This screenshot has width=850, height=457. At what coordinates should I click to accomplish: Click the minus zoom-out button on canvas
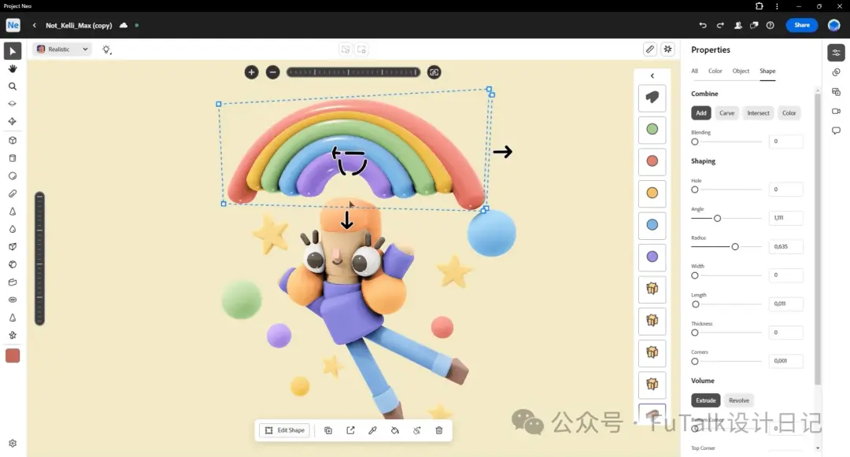tap(272, 72)
